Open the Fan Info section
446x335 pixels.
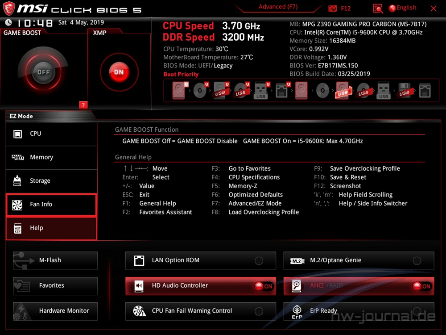[51, 205]
